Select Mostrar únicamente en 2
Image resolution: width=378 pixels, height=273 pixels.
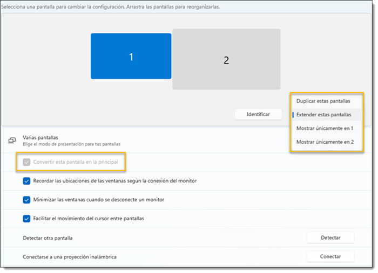[325, 142]
